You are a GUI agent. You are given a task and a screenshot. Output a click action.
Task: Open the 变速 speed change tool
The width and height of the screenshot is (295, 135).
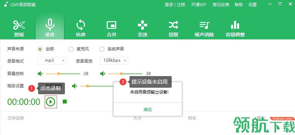tap(143, 29)
